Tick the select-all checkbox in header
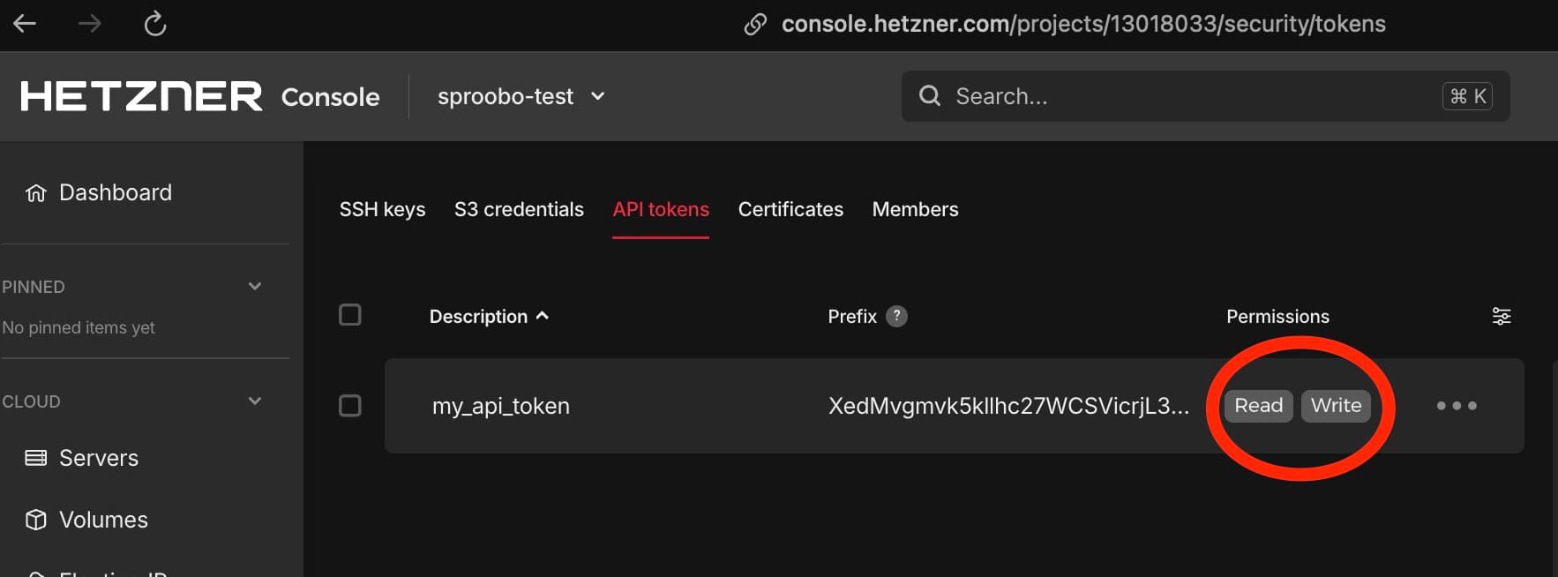 [x=350, y=315]
